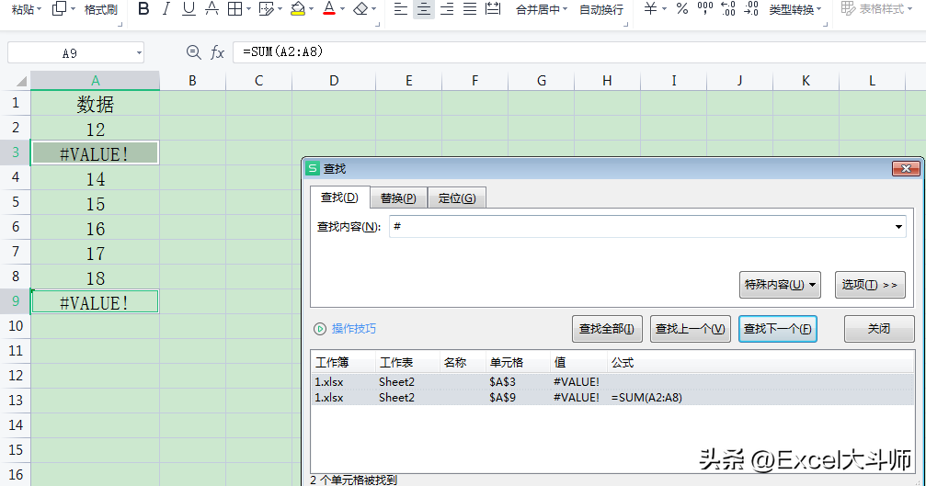926x486 pixels.
Task: Select cell A3 with #VALUE!
Action: [95, 153]
